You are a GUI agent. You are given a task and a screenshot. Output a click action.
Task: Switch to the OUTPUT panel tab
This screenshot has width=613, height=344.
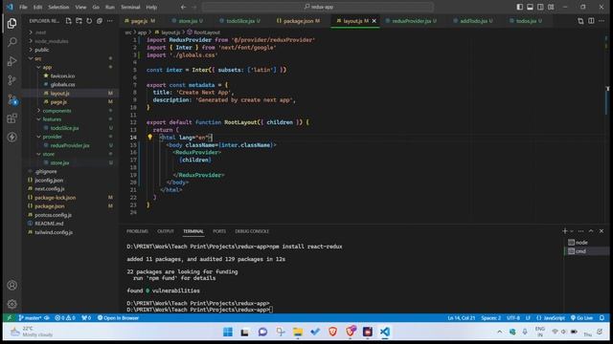click(166, 231)
